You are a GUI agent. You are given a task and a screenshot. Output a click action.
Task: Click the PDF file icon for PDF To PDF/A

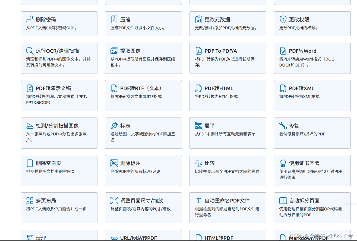[x=199, y=51]
